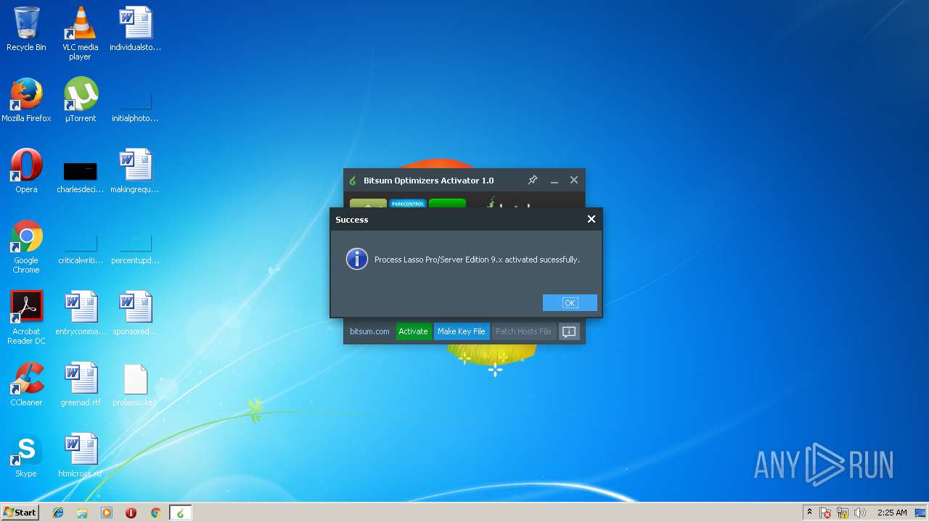Launch µTorrent from desktop
Screen dimensions: 929x522
point(81,100)
